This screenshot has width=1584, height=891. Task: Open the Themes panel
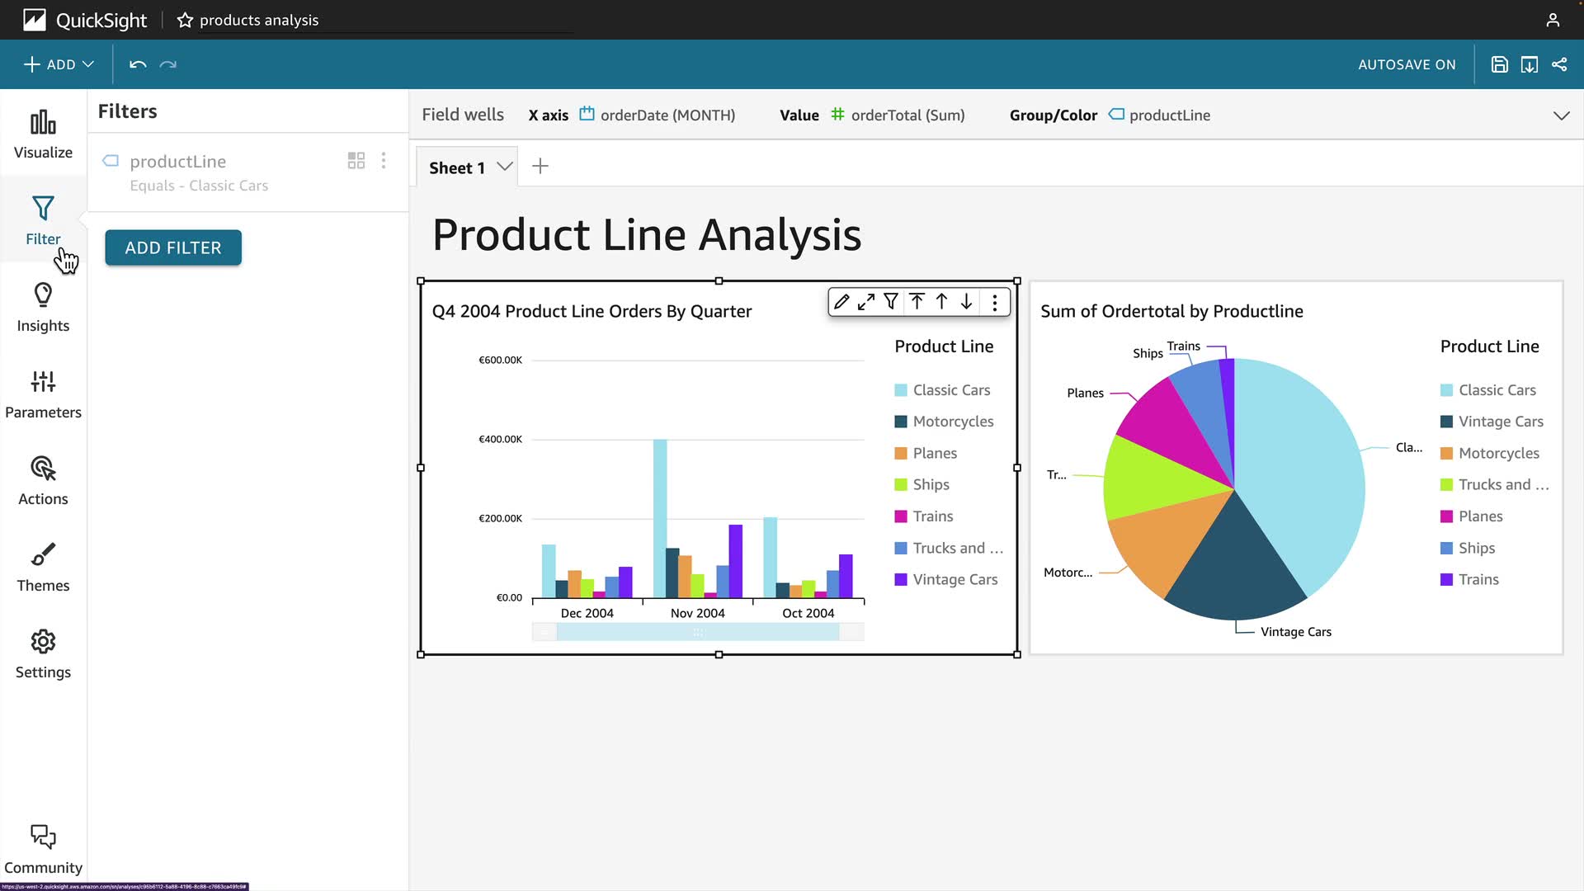[x=43, y=568]
